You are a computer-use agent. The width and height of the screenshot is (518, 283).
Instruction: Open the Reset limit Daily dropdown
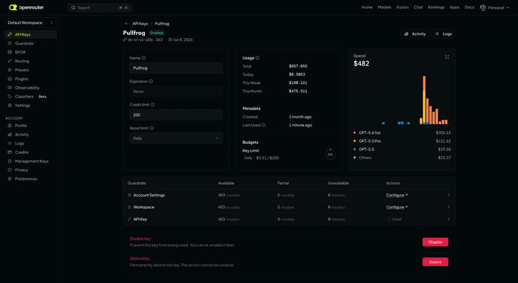176,138
